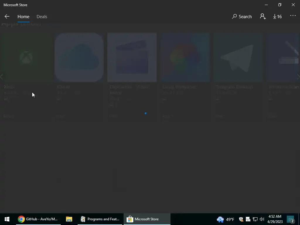The height and width of the screenshot is (225, 300).
Task: Restore down the Microsoft Store window
Action: pos(280,5)
